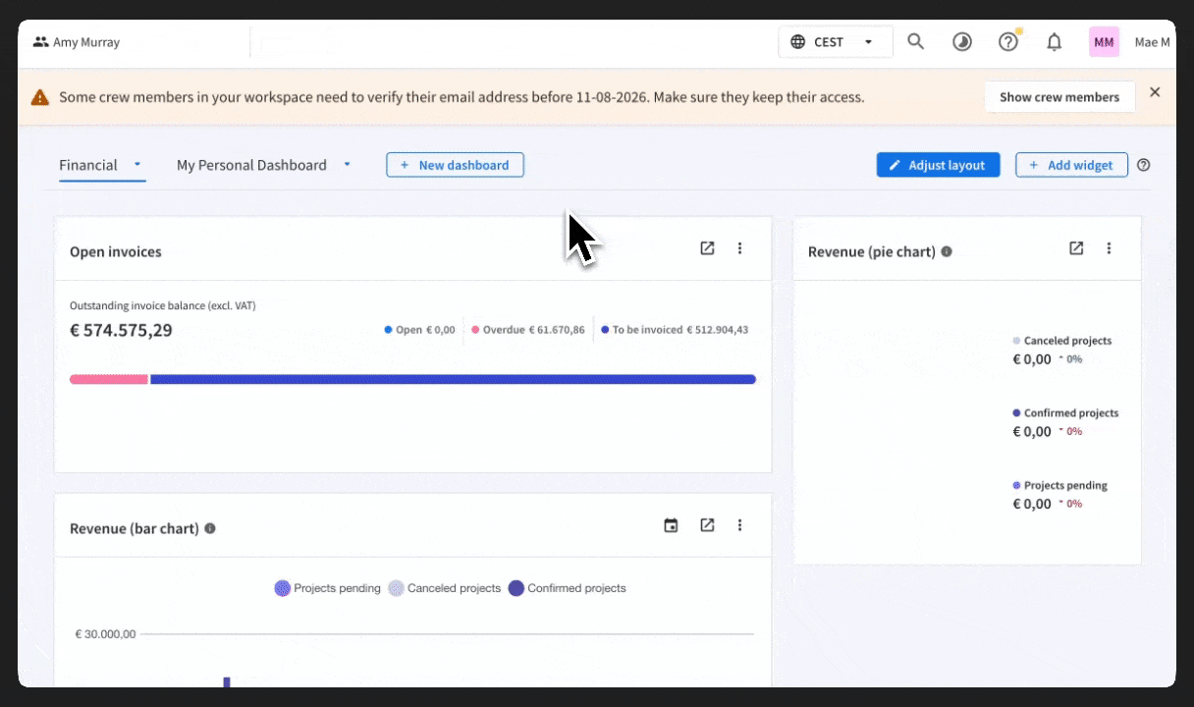Viewport: 1194px width, 707px height.
Task: Click Revenue (pie chart) info icon
Action: [947, 251]
